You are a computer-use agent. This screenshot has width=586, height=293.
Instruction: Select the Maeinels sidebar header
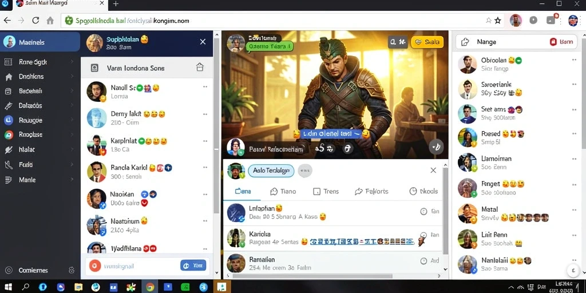pos(40,42)
